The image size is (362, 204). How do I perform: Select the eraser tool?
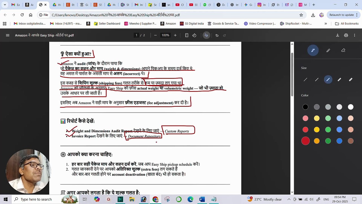coord(343,50)
